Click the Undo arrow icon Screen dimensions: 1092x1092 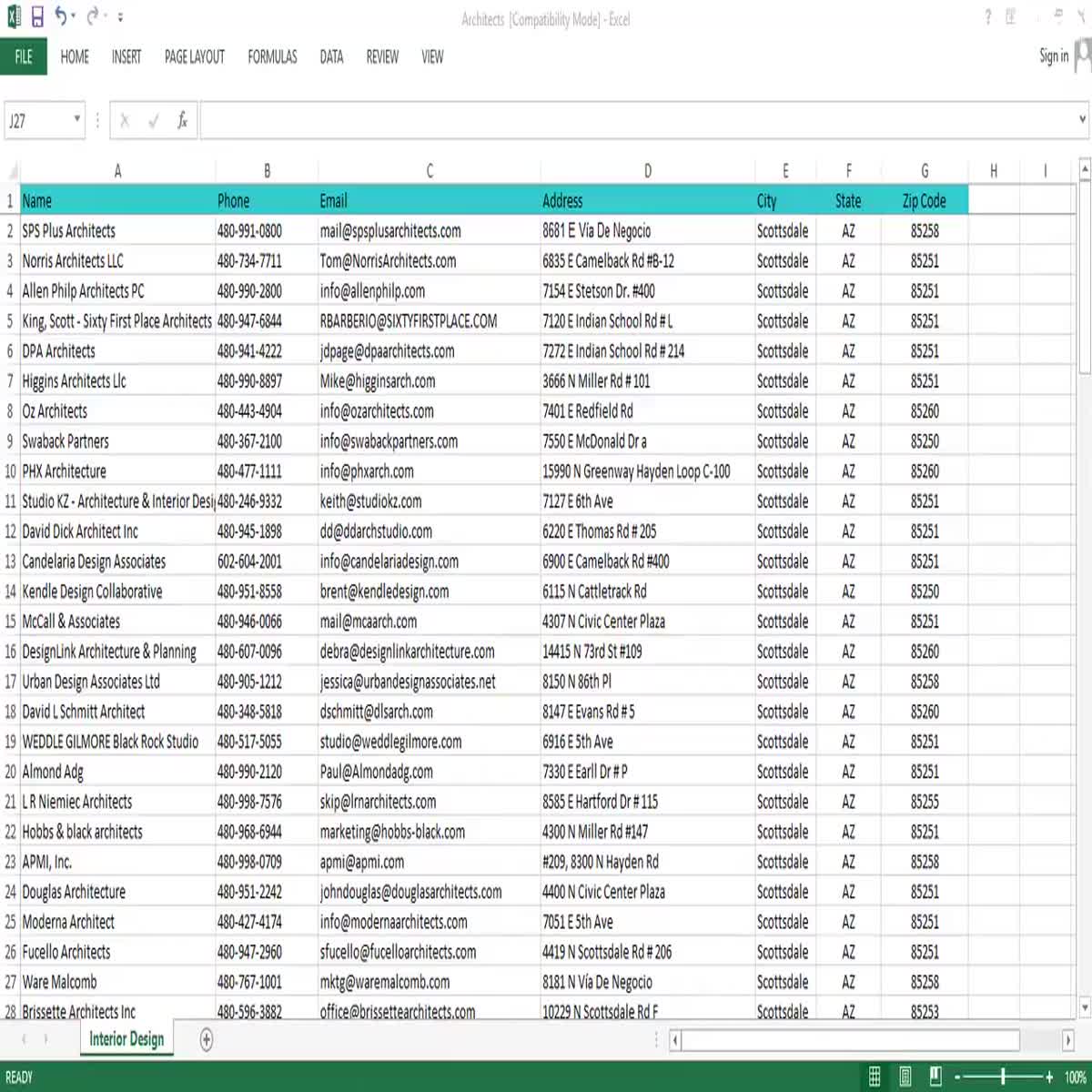tap(61, 16)
